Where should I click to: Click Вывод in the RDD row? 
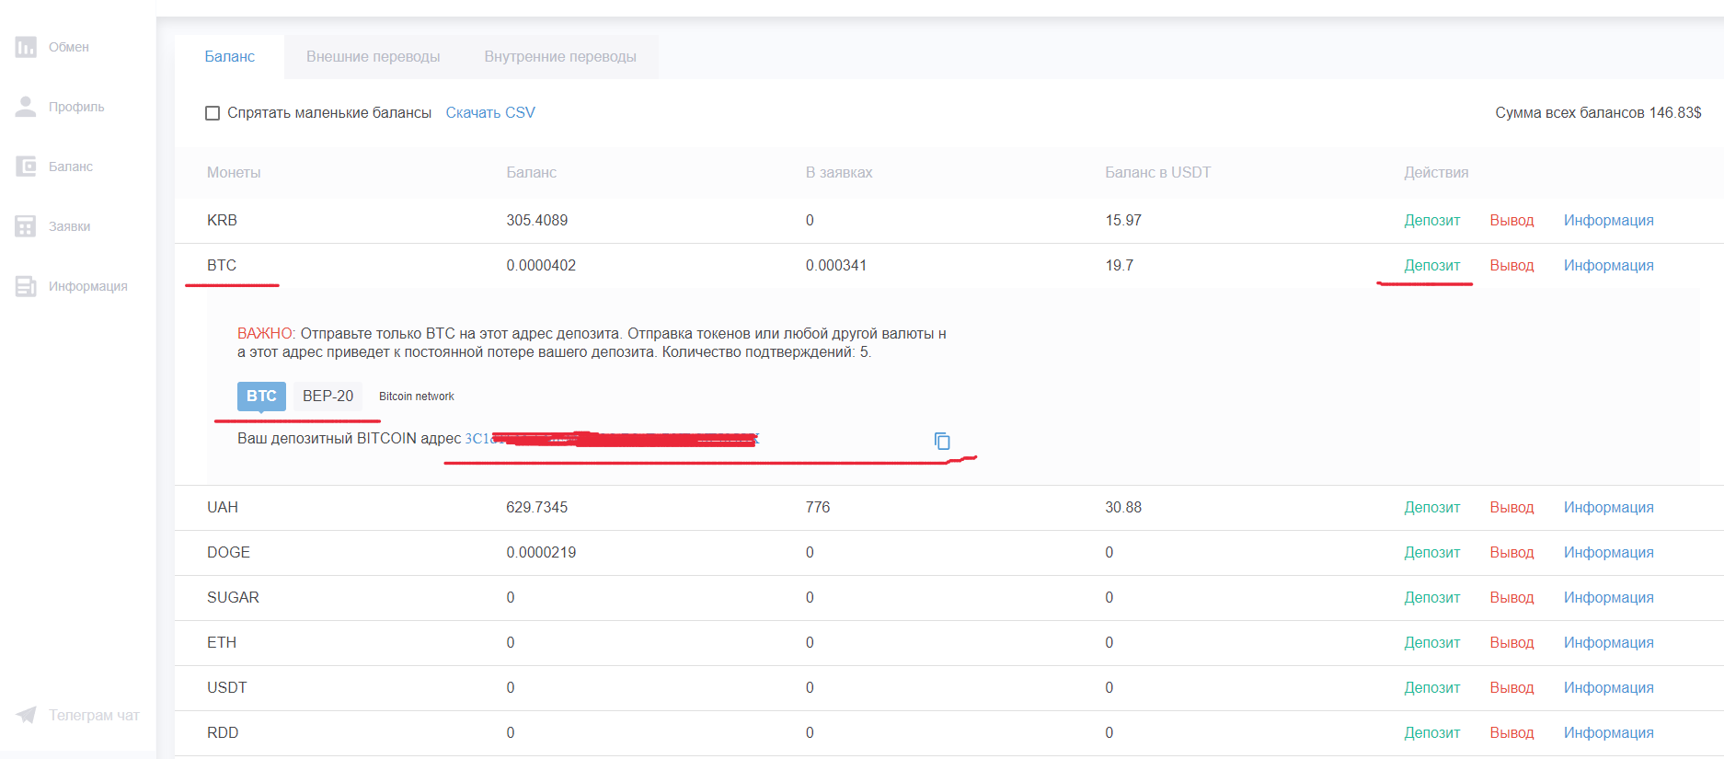coord(1511,733)
